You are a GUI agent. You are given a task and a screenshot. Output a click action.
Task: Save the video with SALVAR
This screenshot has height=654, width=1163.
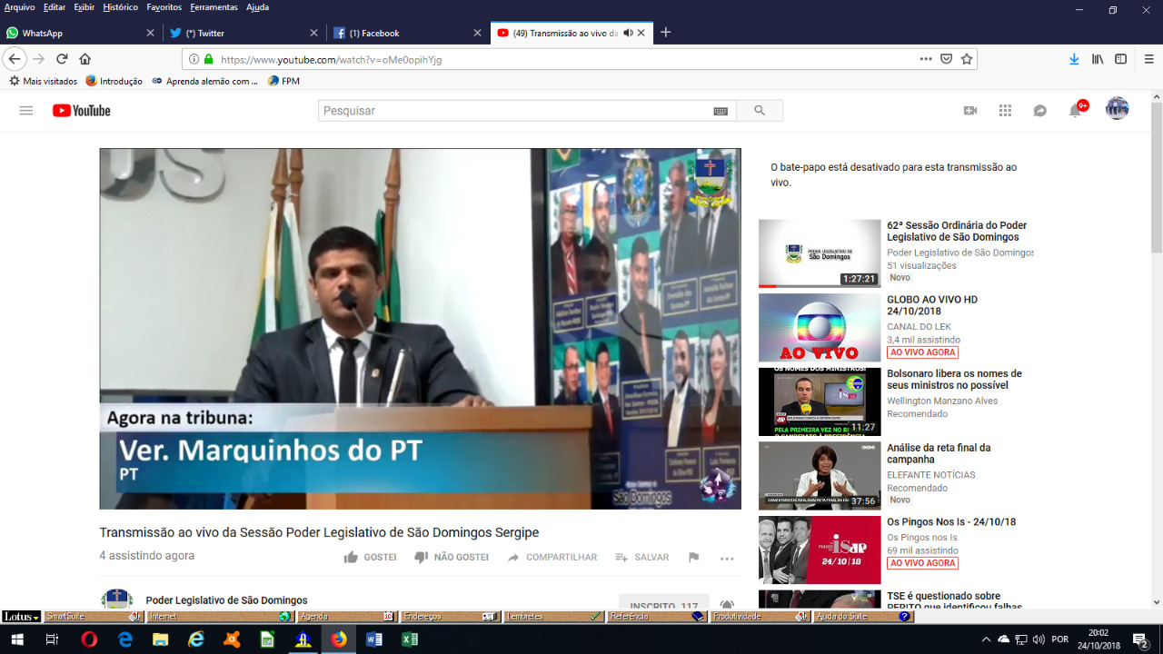point(641,558)
